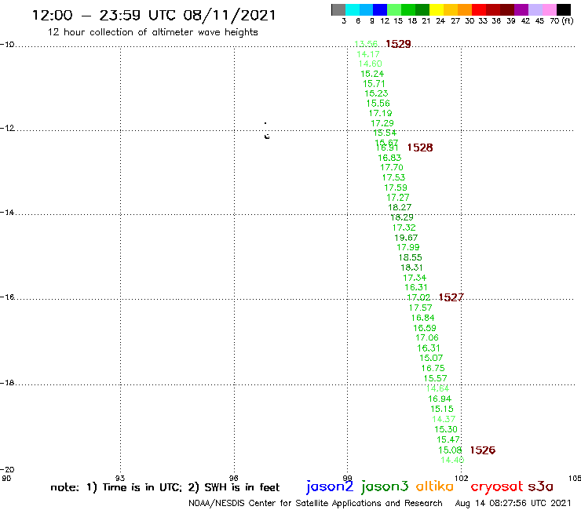This screenshot has height=510, width=581.
Task: Click the gray swatch in the color scale
Action: pos(338,9)
